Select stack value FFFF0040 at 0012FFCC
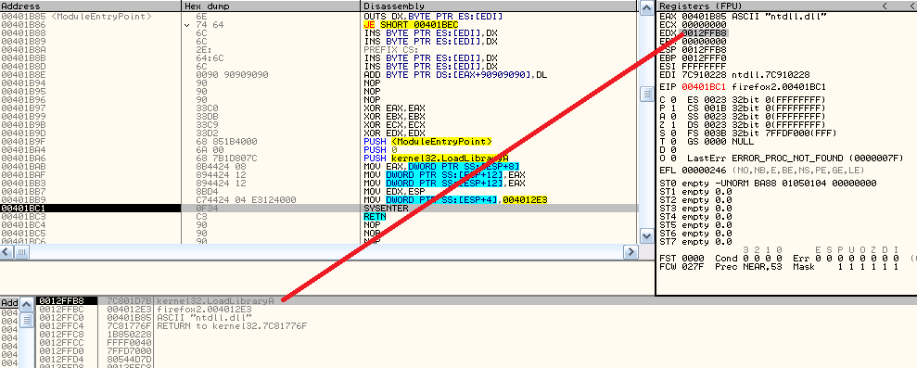 (x=130, y=342)
